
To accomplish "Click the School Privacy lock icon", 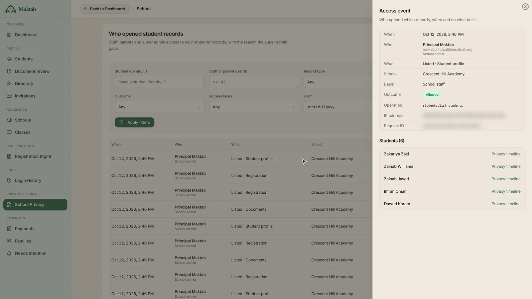I will [9, 205].
